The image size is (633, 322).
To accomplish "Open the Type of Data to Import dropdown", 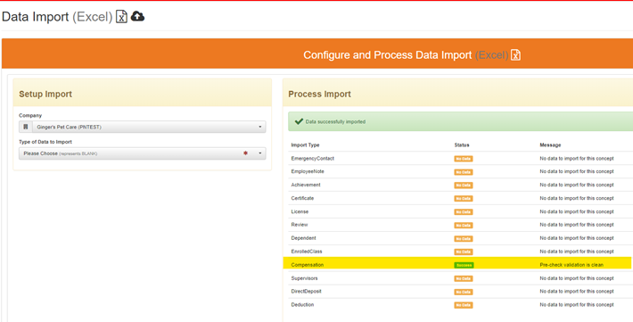I will point(143,153).
